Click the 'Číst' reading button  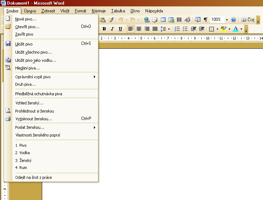[x=248, y=20]
